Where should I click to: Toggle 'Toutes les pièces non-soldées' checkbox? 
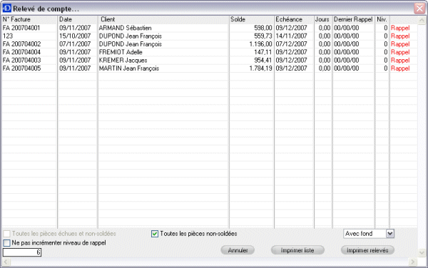coord(155,234)
